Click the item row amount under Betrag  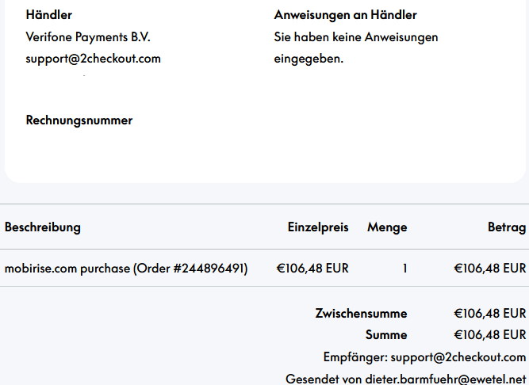point(489,269)
